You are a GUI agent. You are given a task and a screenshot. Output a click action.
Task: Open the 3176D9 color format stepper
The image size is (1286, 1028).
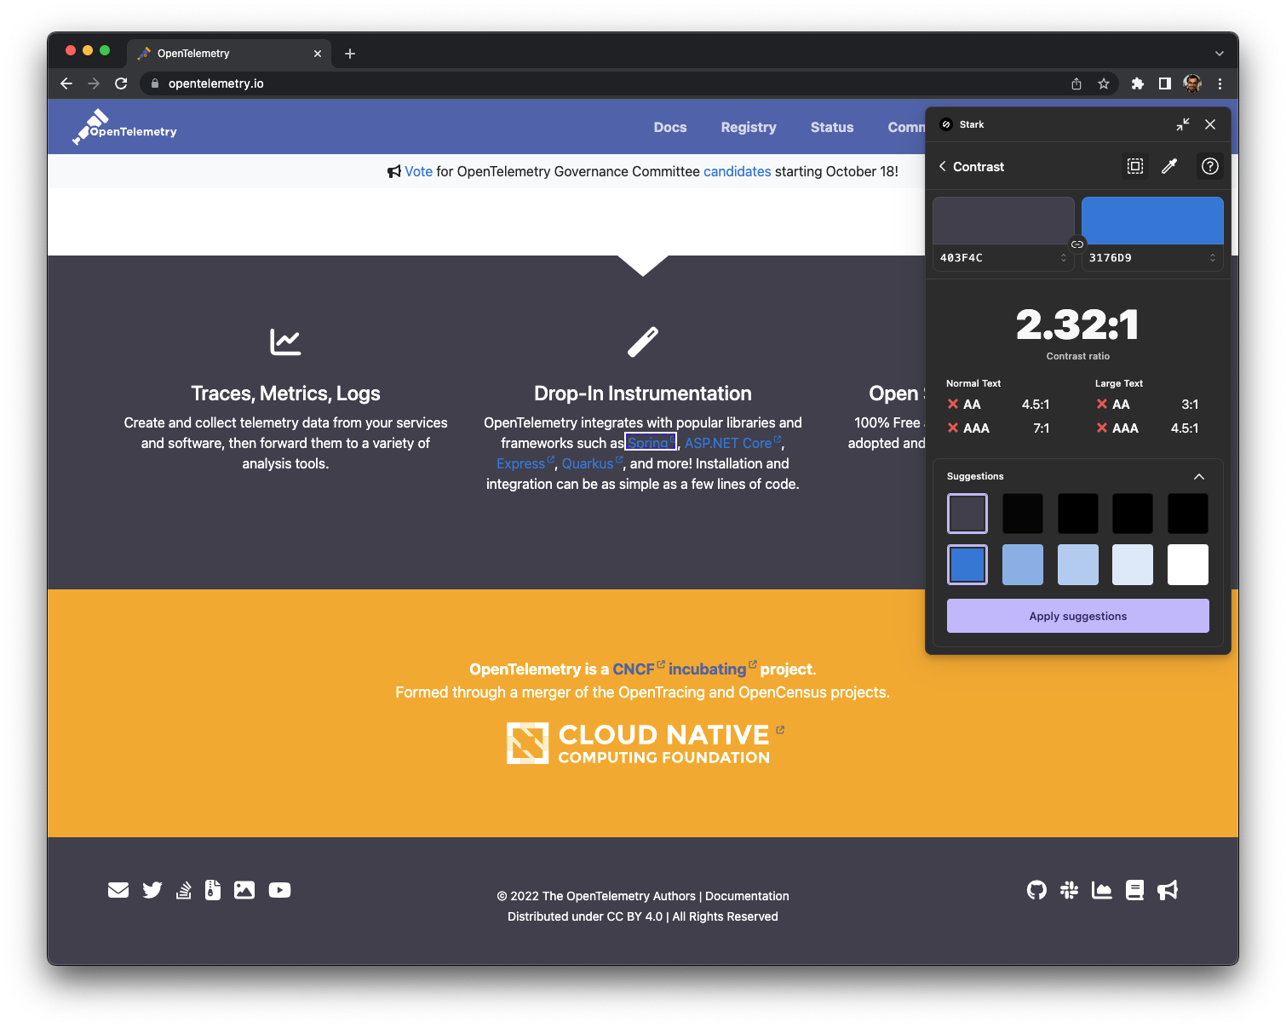pyautogui.click(x=1213, y=258)
